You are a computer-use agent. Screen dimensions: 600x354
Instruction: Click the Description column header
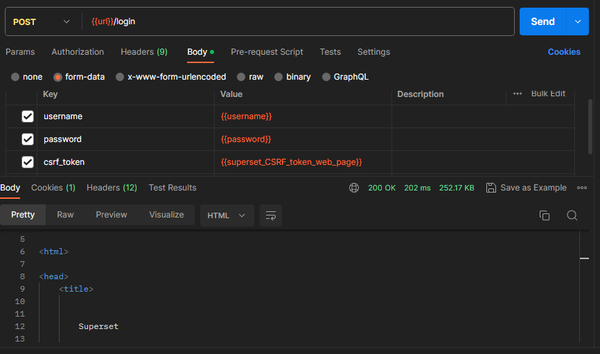click(421, 94)
